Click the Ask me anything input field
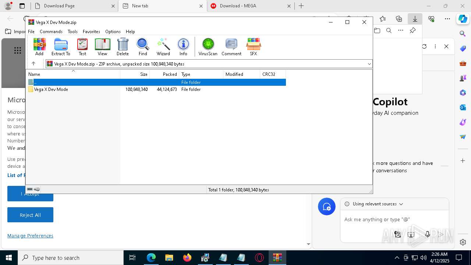Viewport: 471px width, 265px height. 394,219
